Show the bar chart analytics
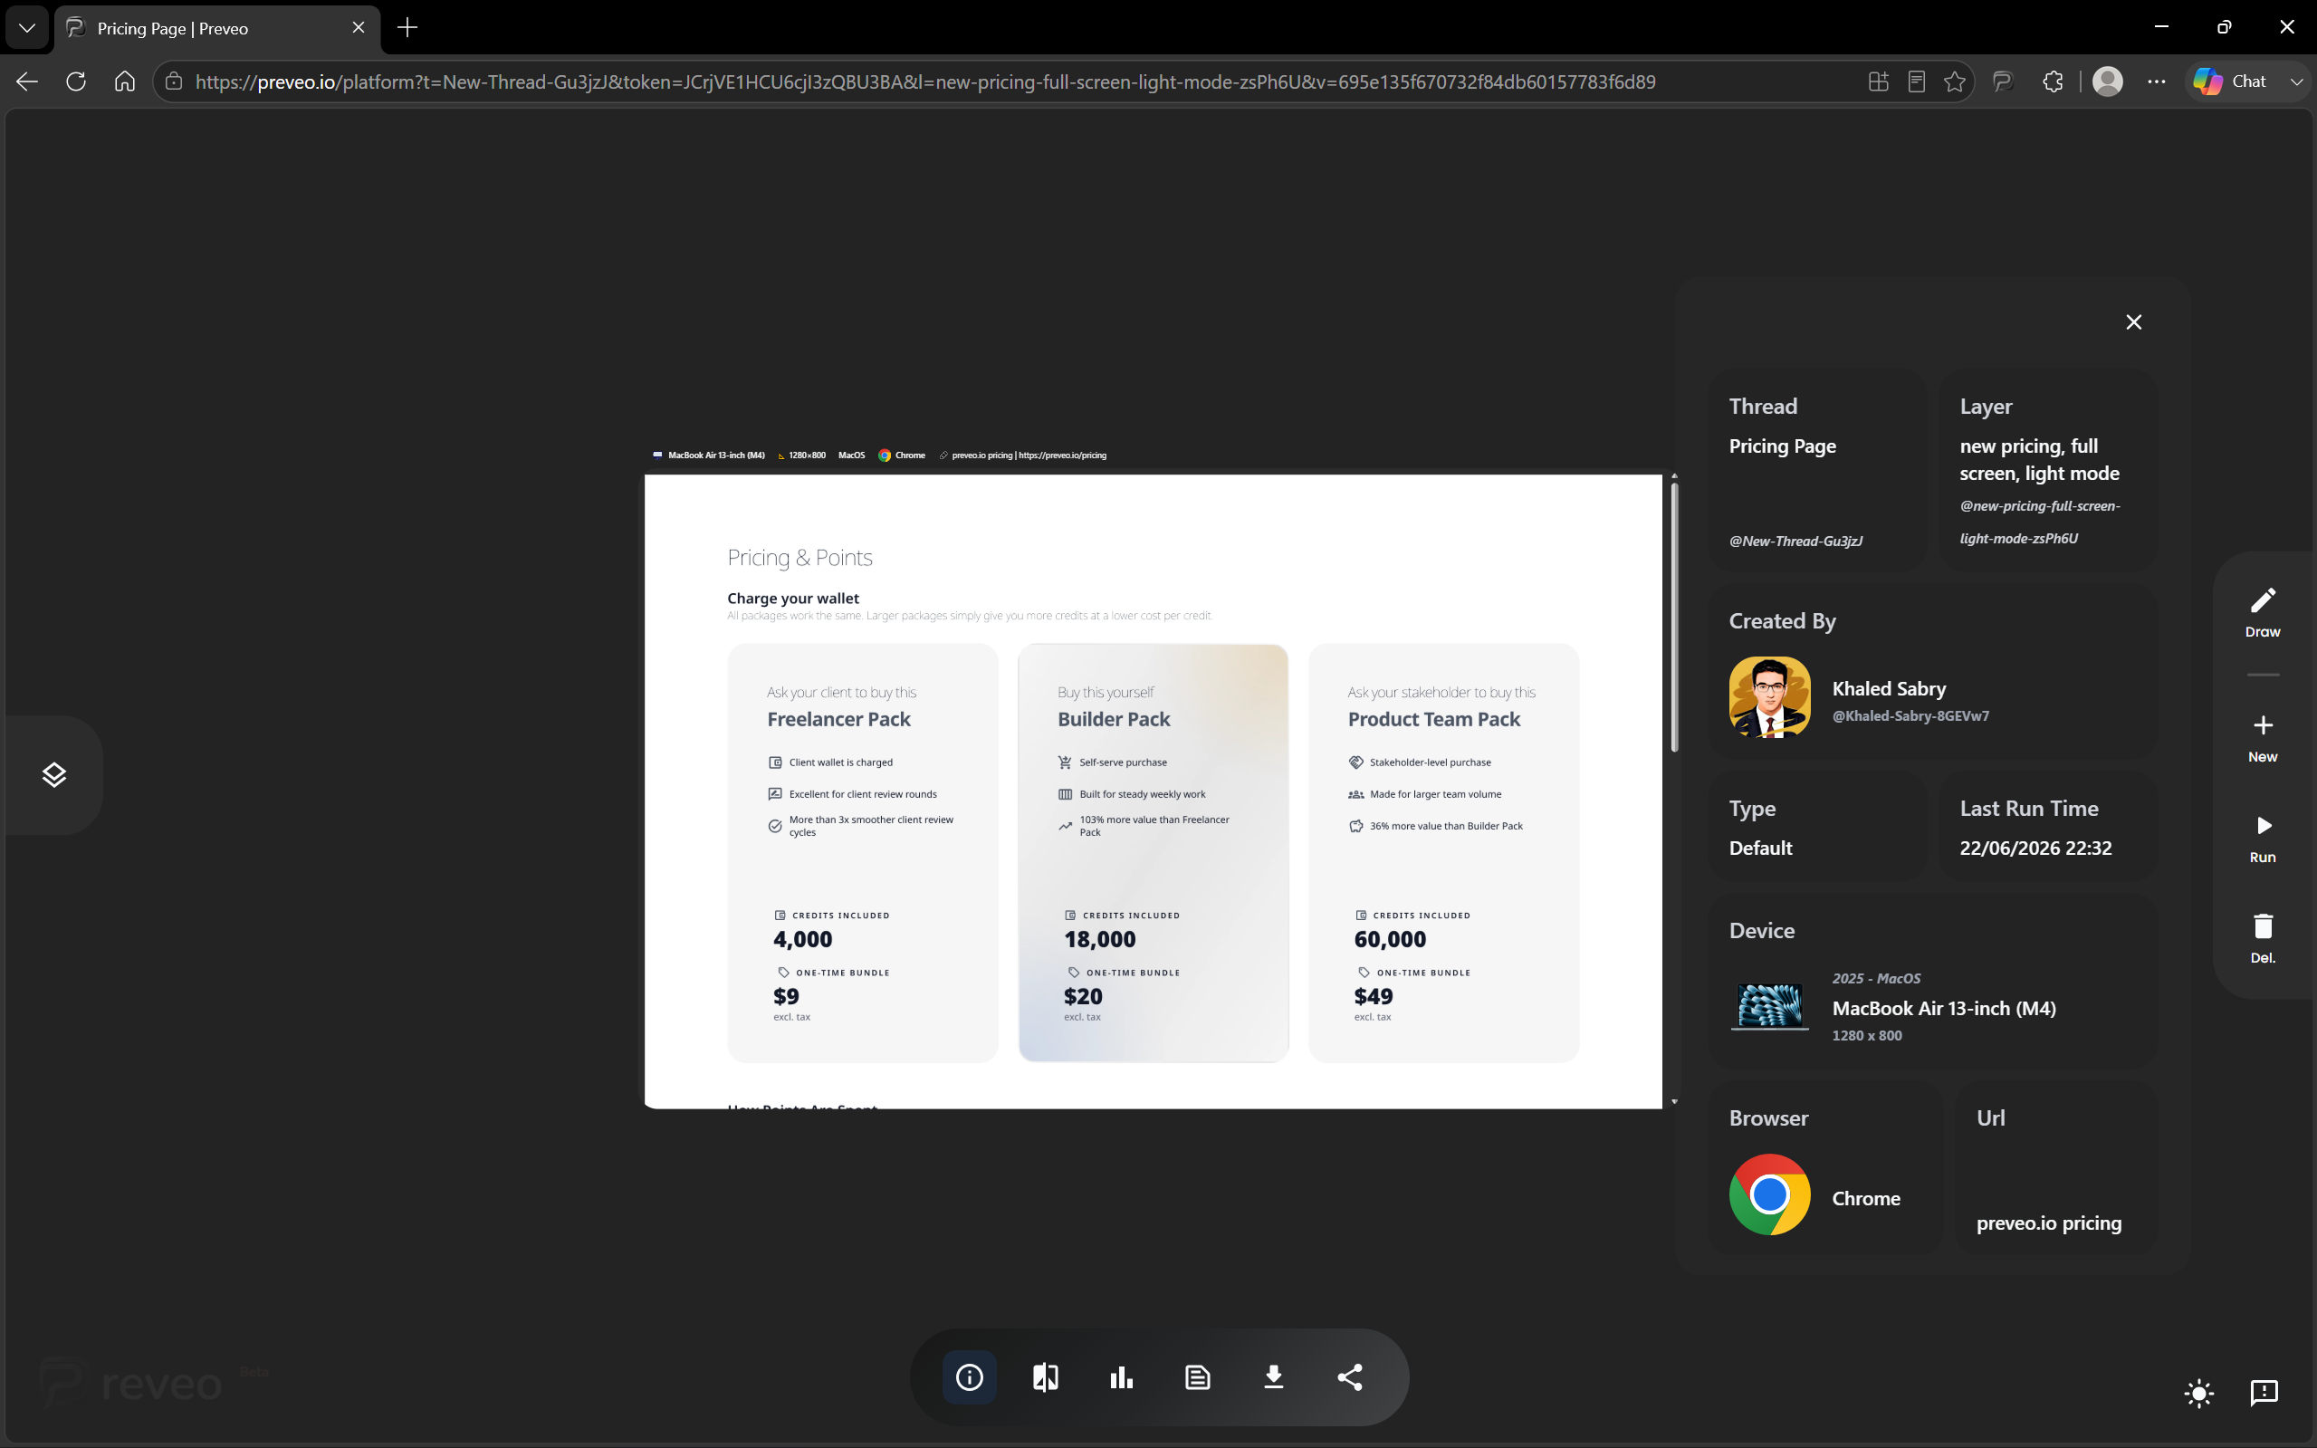 pos(1121,1377)
